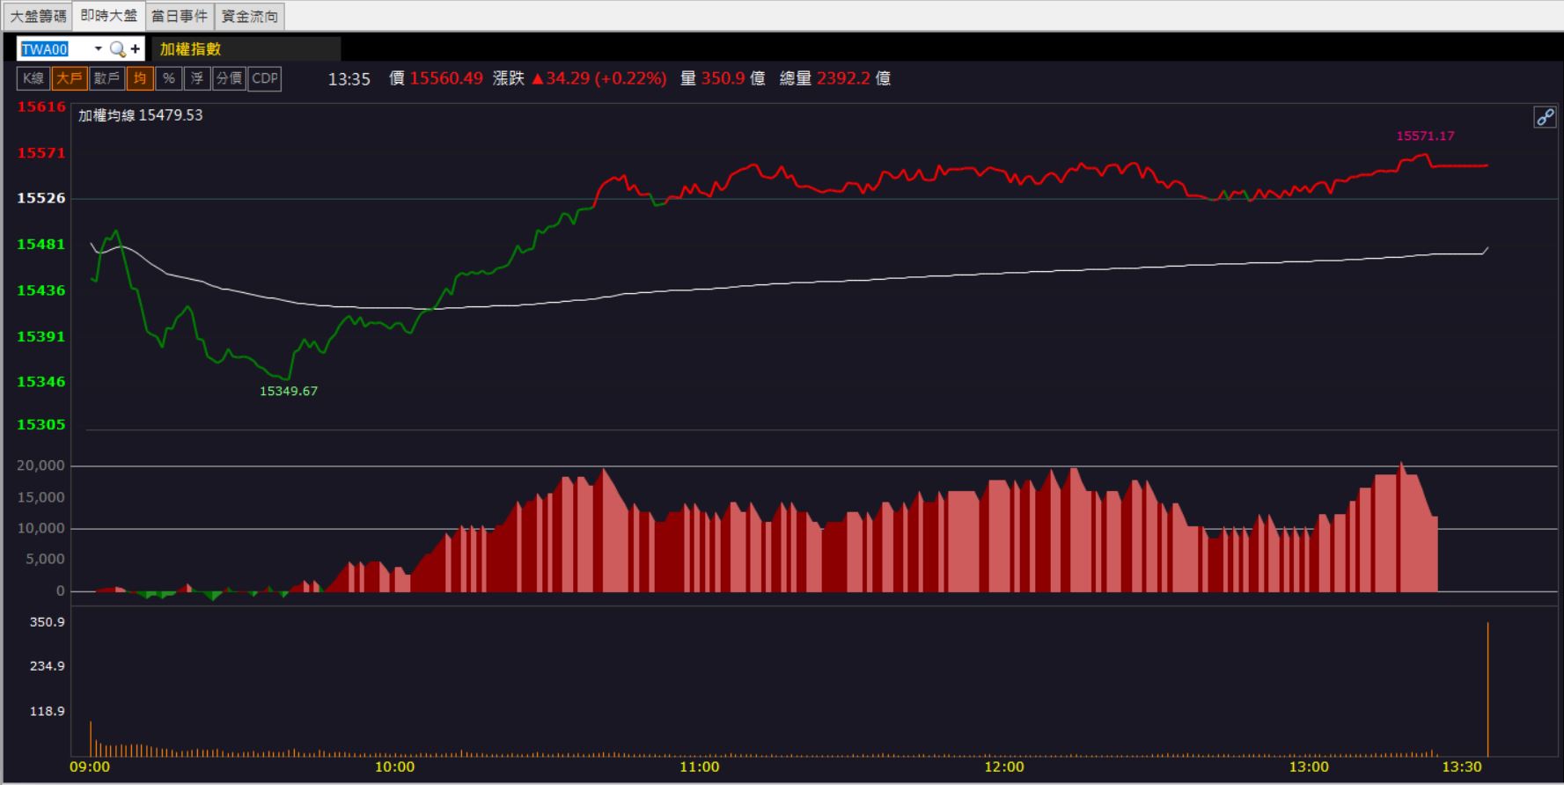Switch to % percentage display
Image resolution: width=1564 pixels, height=785 pixels.
[x=168, y=78]
